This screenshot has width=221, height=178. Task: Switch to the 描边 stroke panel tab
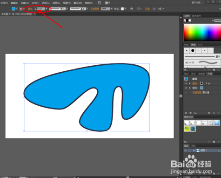pyautogui.click(x=186, y=74)
